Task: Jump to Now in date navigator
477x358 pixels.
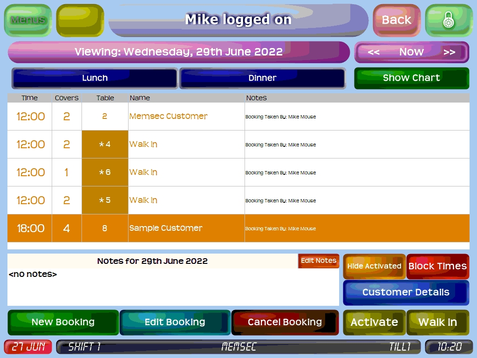Action: click(x=411, y=52)
